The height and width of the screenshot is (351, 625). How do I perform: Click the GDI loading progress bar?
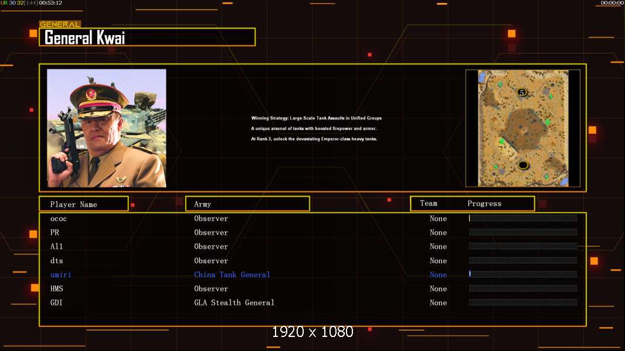(523, 302)
